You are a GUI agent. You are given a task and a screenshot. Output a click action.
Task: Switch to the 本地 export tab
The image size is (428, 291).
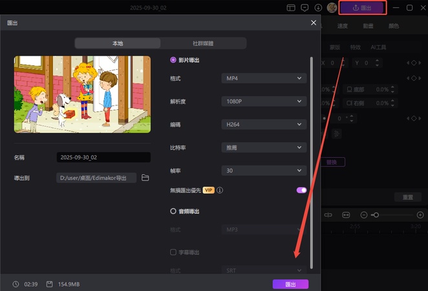[x=118, y=43]
